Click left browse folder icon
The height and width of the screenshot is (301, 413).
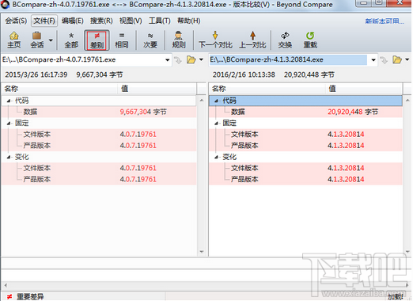click(x=191, y=60)
